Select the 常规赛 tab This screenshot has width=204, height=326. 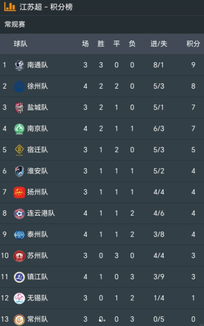pos(15,24)
